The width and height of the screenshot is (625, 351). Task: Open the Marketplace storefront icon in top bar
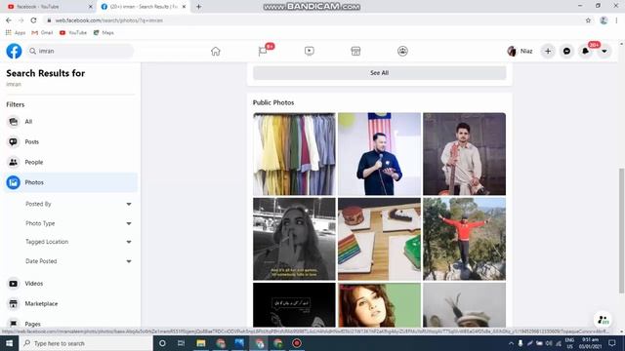click(355, 51)
